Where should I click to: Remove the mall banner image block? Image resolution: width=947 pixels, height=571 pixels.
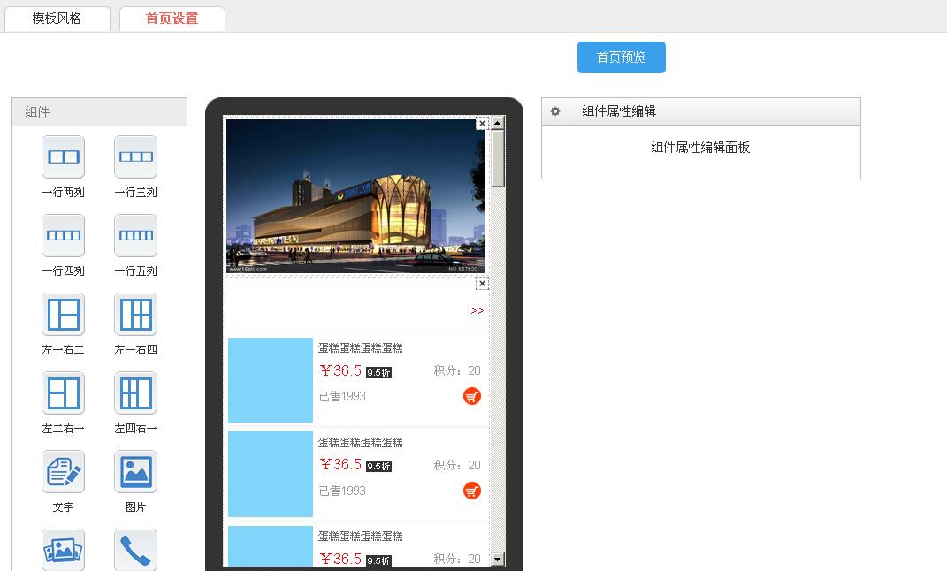(x=482, y=124)
